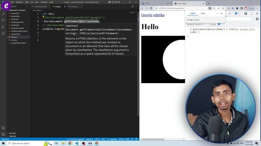Reload the page in Chrome
This screenshot has height=146, width=261.
[x=151, y=8]
